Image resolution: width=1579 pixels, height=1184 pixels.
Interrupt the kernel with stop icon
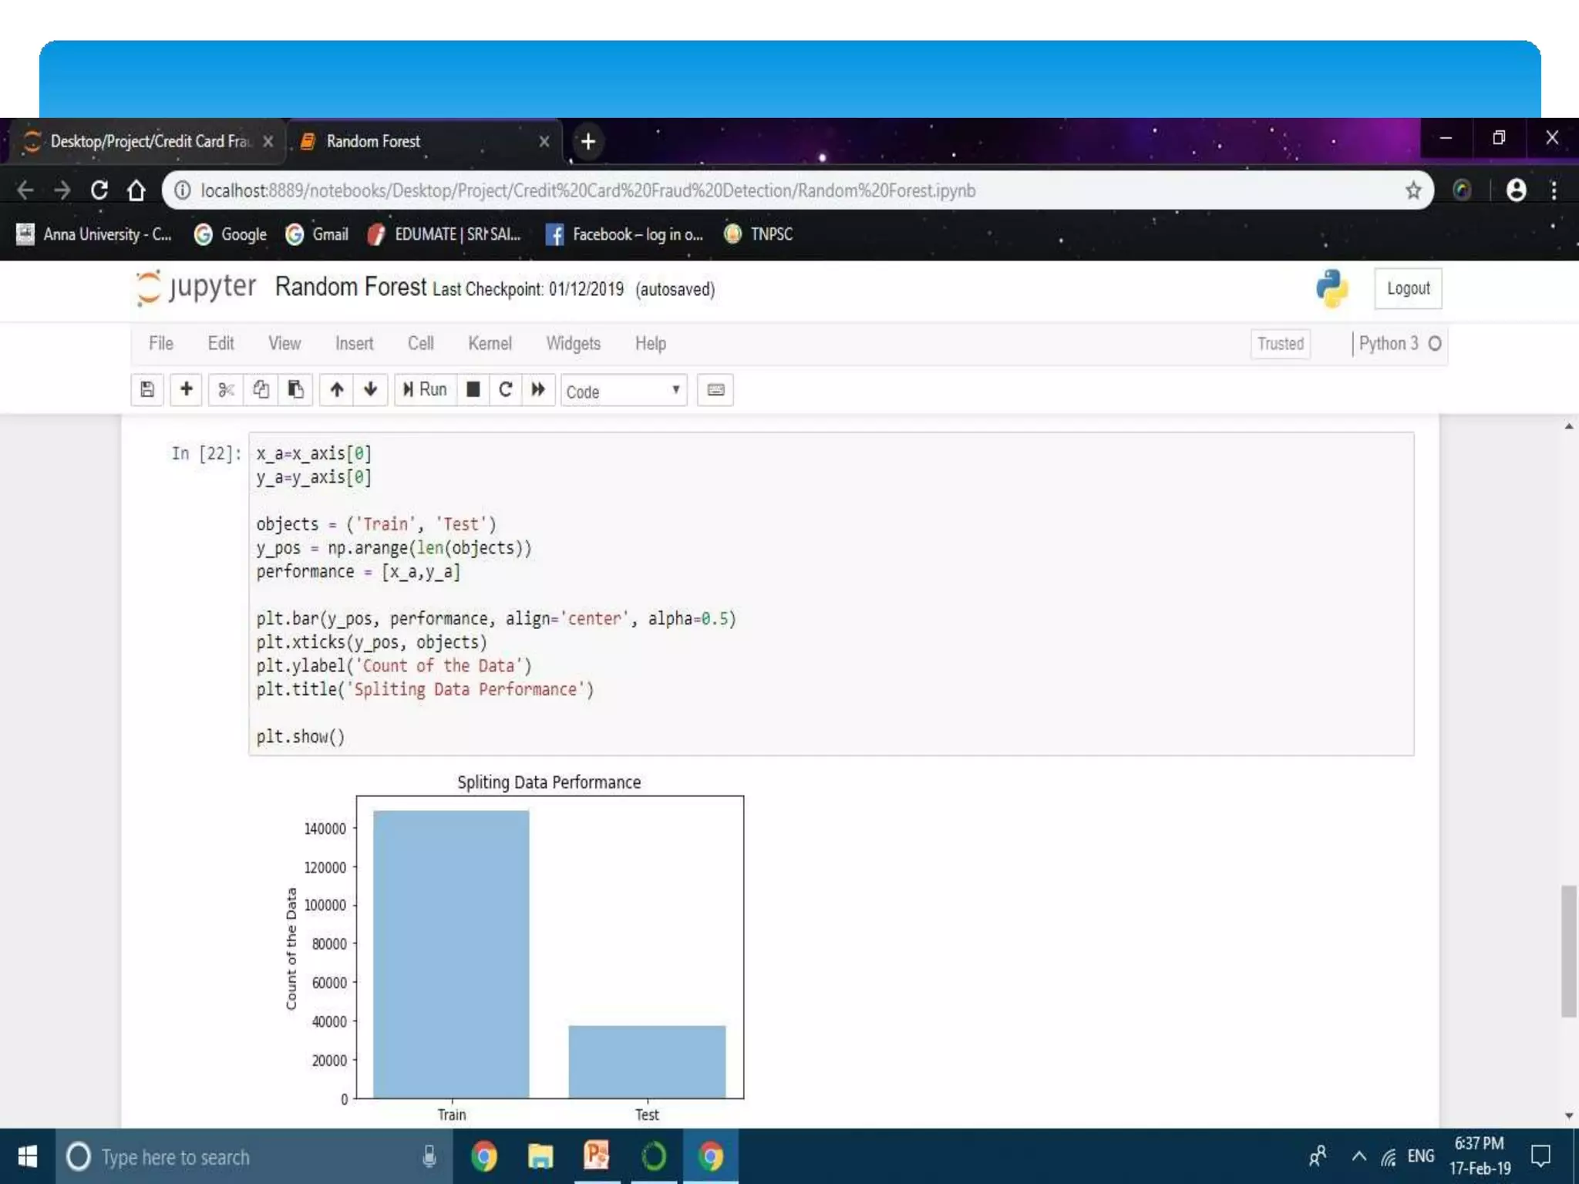click(473, 390)
